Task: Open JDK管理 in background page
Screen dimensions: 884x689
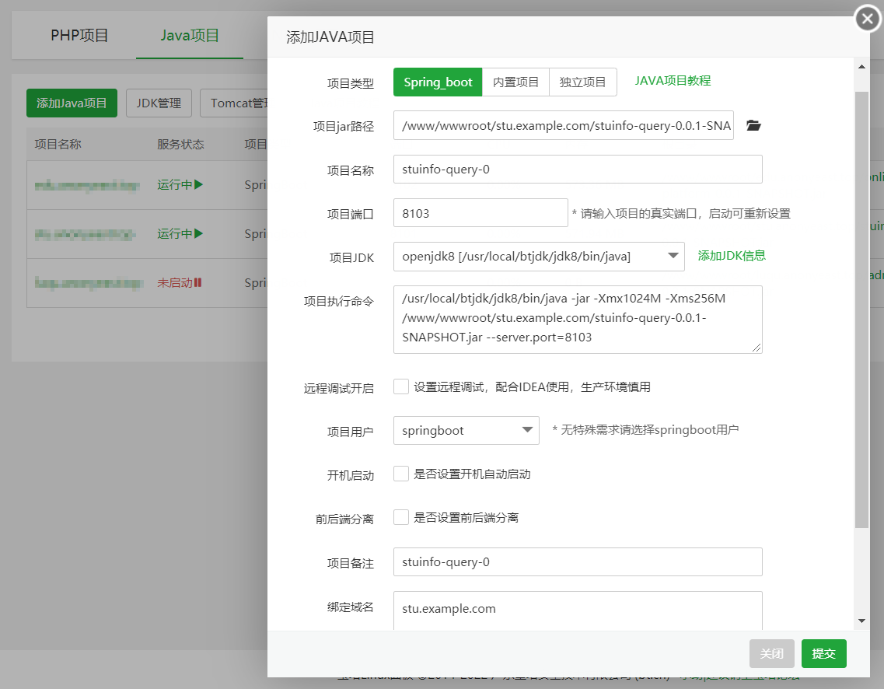Action: (x=159, y=103)
